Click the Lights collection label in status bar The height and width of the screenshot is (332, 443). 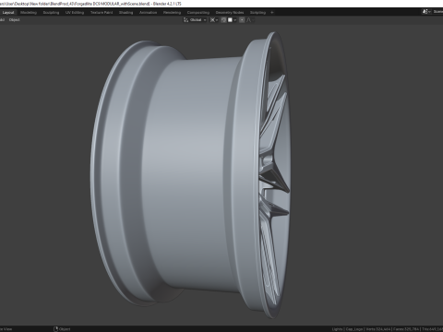pos(337,329)
